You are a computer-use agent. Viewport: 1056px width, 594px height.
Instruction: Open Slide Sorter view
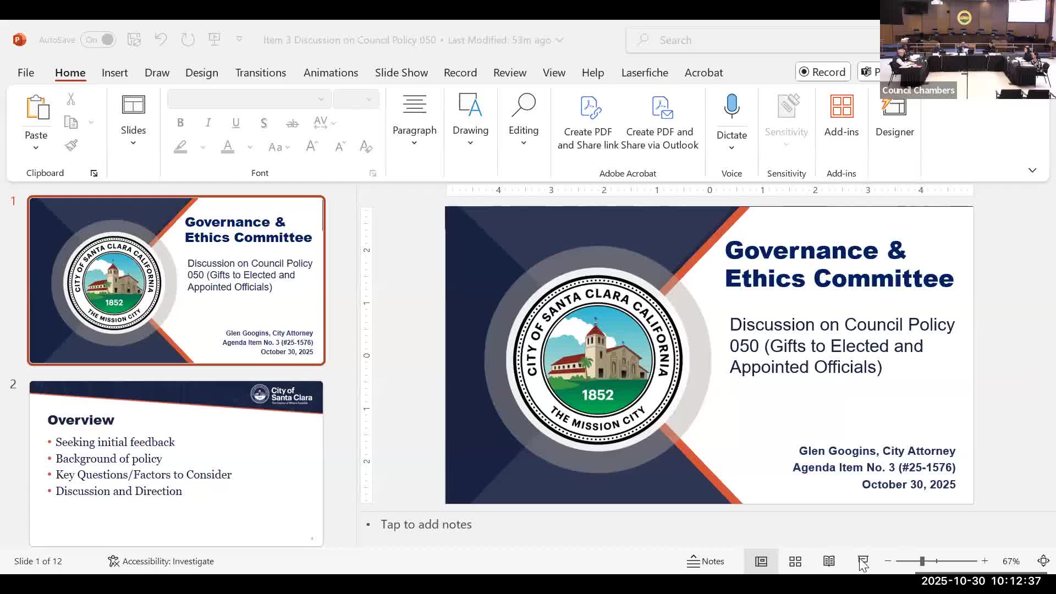click(x=795, y=562)
